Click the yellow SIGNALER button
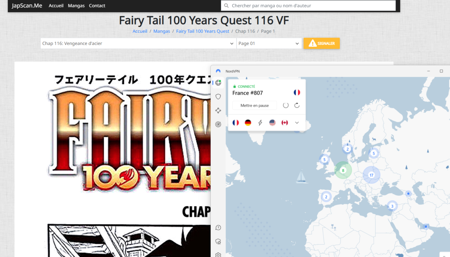 [x=321, y=43]
